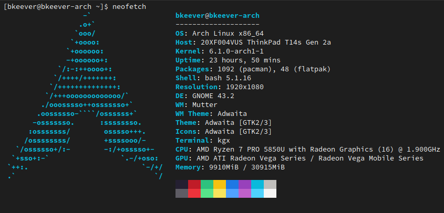This screenshot has height=213, width=444.
Task: Click the dark red swatch in top color row
Action: click(194, 185)
